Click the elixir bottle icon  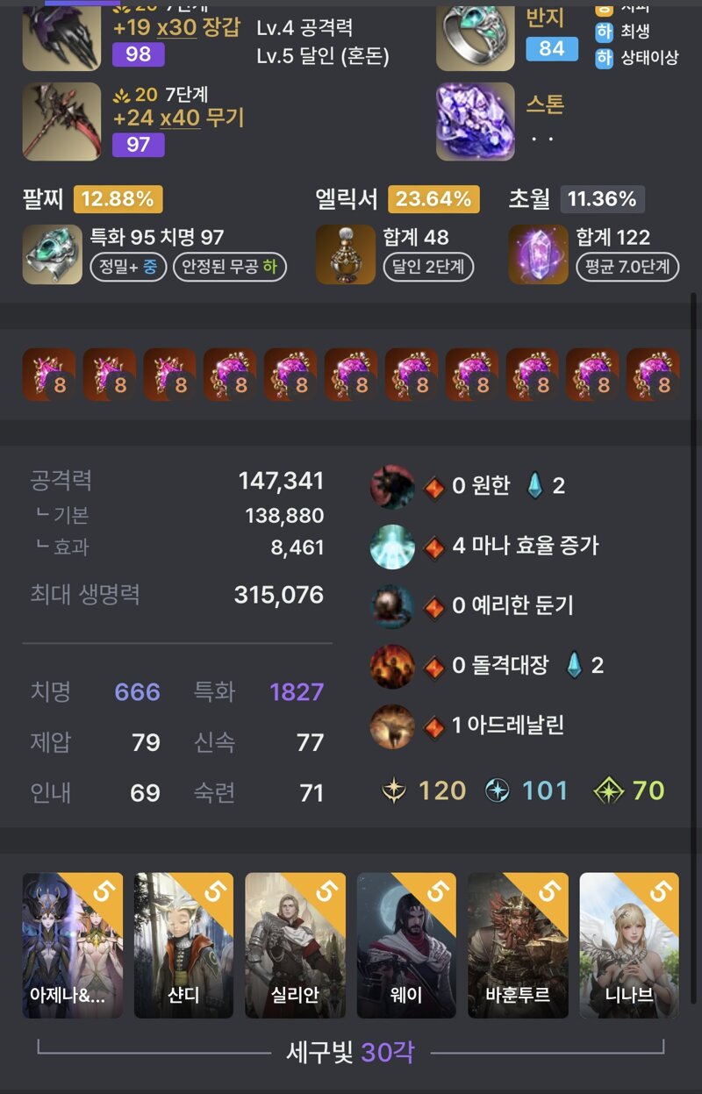click(345, 254)
